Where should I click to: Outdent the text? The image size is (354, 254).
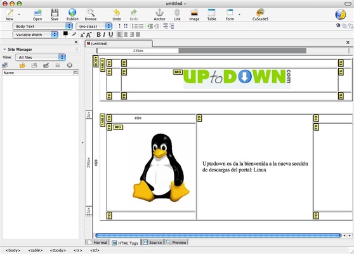(x=157, y=26)
